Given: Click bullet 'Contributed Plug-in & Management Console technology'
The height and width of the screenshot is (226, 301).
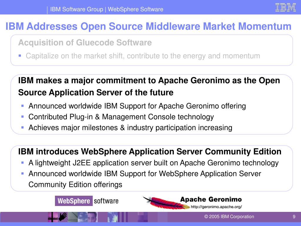Looking at the screenshot, I should click(x=121, y=117).
